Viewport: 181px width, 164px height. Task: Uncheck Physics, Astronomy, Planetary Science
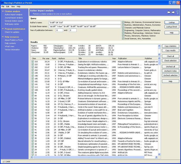pos(123,36)
